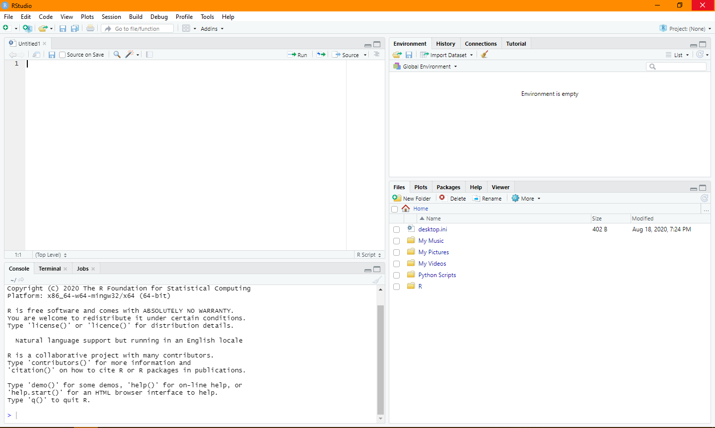Go to parent directory via the ellipsis button
The height and width of the screenshot is (428, 715).
click(x=706, y=209)
